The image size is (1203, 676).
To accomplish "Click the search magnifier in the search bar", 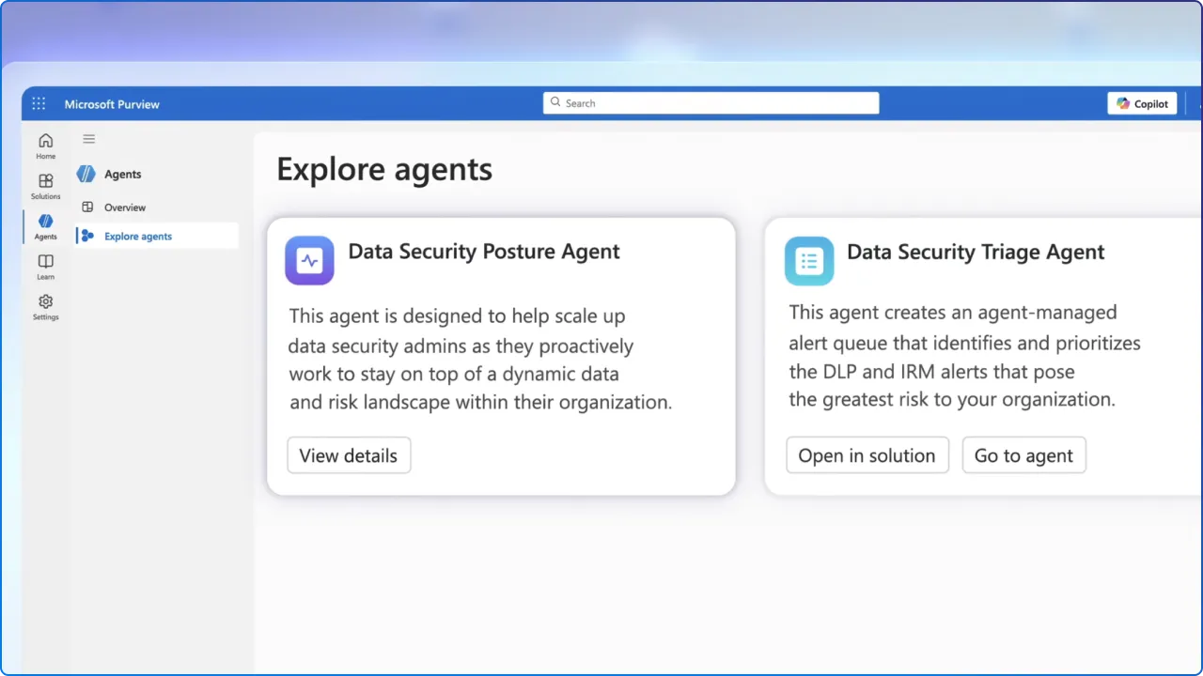I will click(555, 102).
